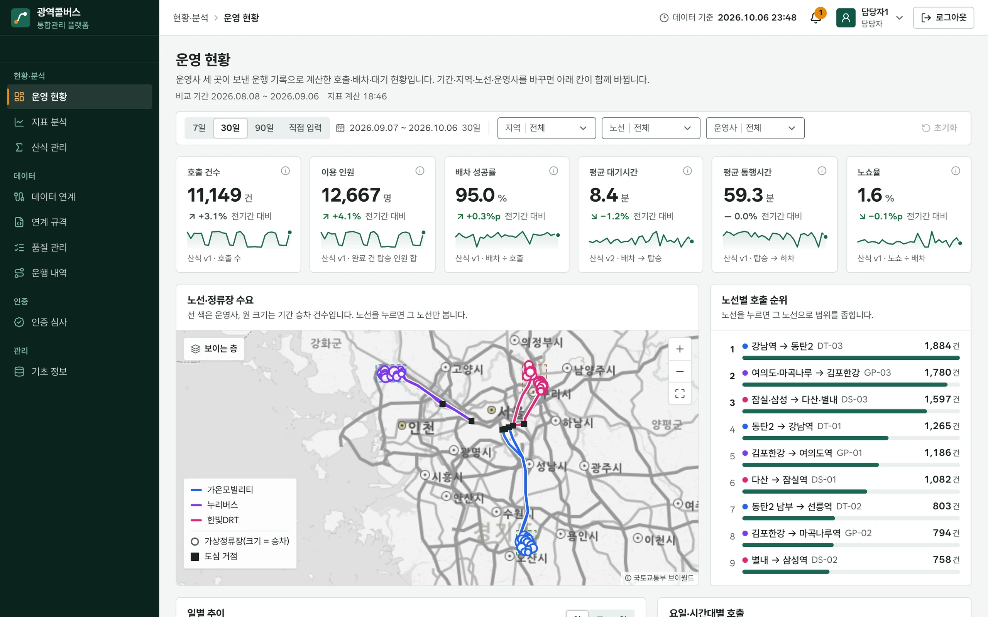Open the 노선 전체 dropdown
Viewport: 988px width, 617px height.
point(651,128)
